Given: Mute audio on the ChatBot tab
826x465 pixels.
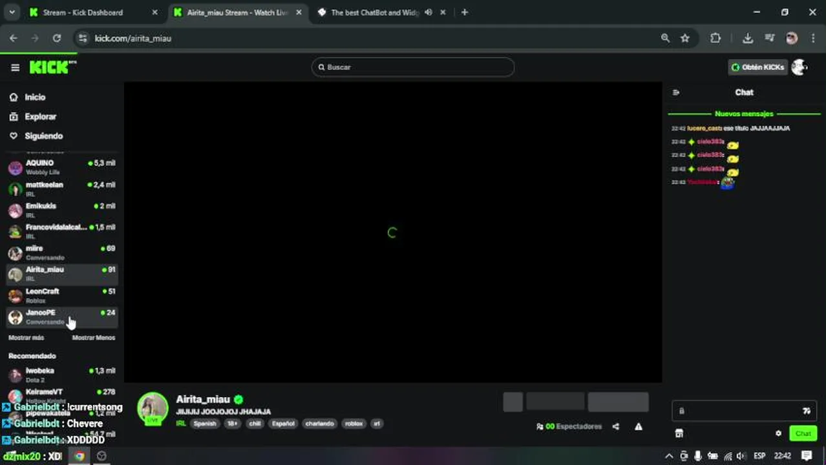Looking at the screenshot, I should point(429,12).
